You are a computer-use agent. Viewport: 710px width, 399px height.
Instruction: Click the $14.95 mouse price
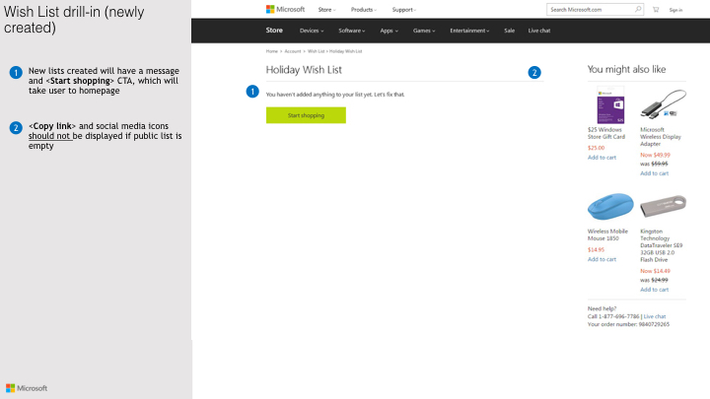click(596, 249)
